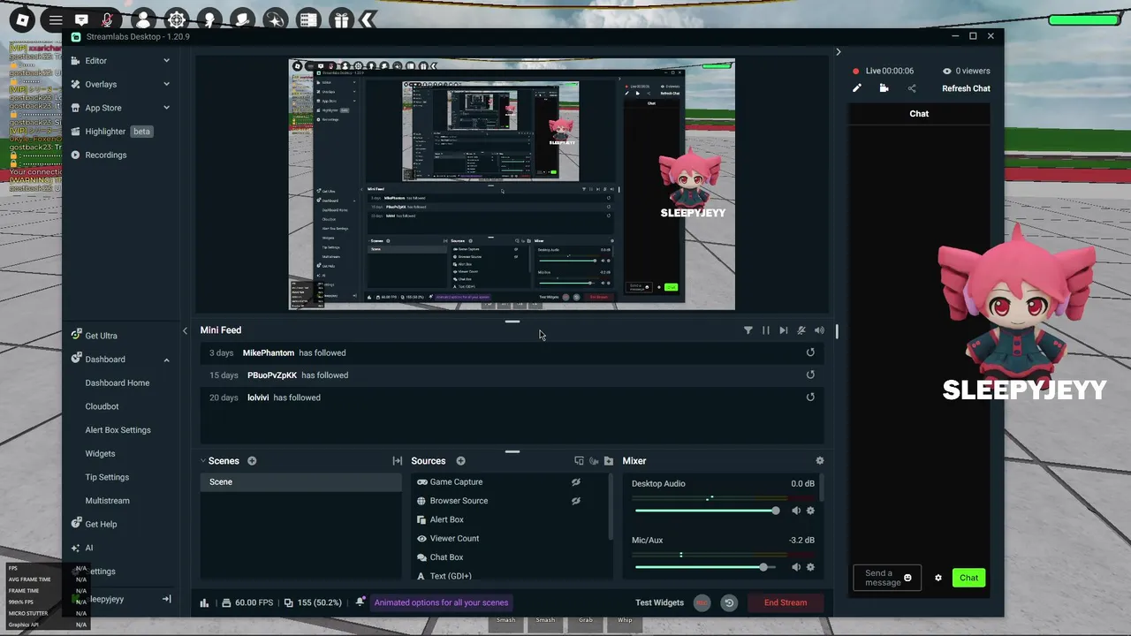Open Tip Settings
The height and width of the screenshot is (636, 1131).
click(x=107, y=477)
